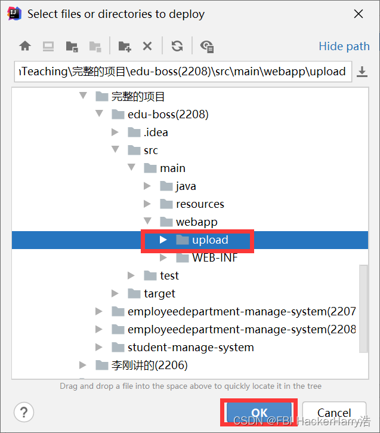This screenshot has height=433, width=380.
Task: Open path history download arrow icon
Action: (x=362, y=72)
